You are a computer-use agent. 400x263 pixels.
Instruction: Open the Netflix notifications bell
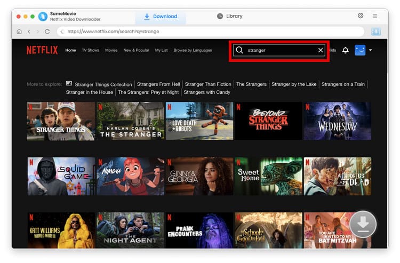click(x=345, y=50)
